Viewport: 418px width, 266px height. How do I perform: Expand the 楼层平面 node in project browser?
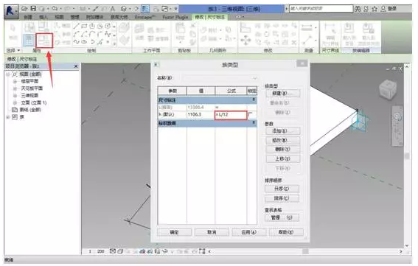pyautogui.click(x=15, y=81)
